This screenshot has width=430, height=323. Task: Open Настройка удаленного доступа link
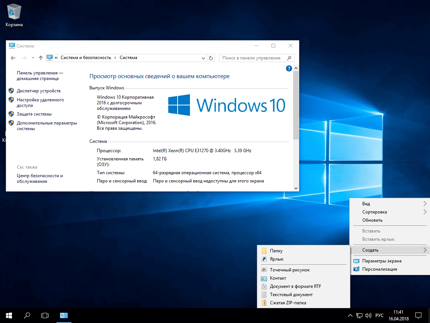point(40,102)
